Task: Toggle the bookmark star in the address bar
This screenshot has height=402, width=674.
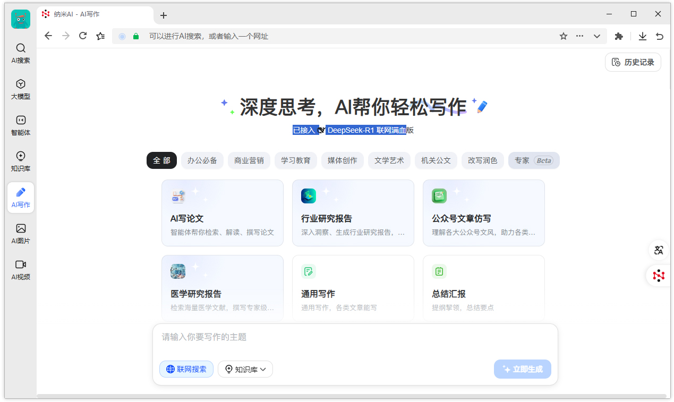Action: point(563,36)
